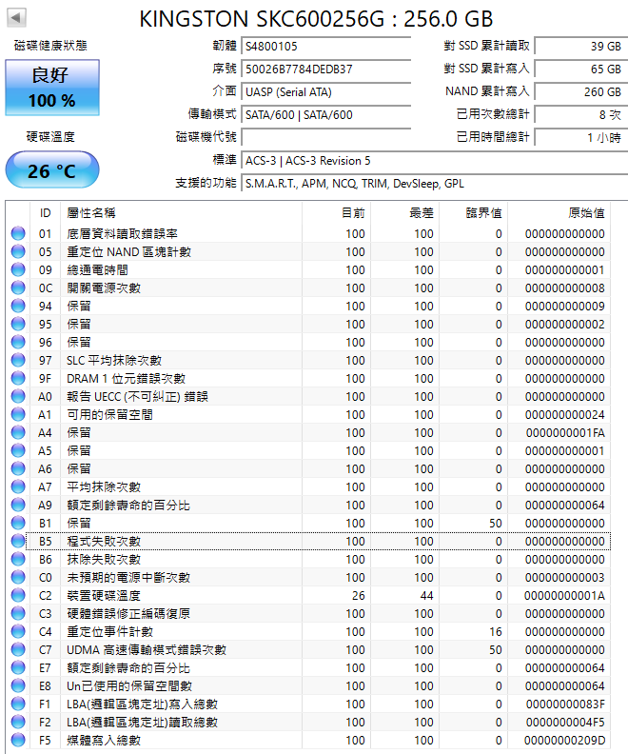Select the LBA(邏輯區塊定址)寫入總數 attribute
628x754 pixels.
click(x=142, y=704)
